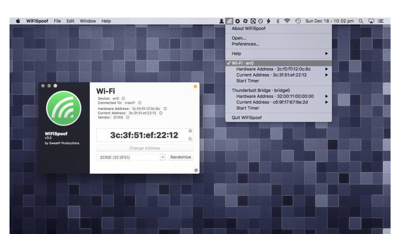Screen dimensions: 402x234
Task: Open the Edit menu in menu bar
Action: 70,21
